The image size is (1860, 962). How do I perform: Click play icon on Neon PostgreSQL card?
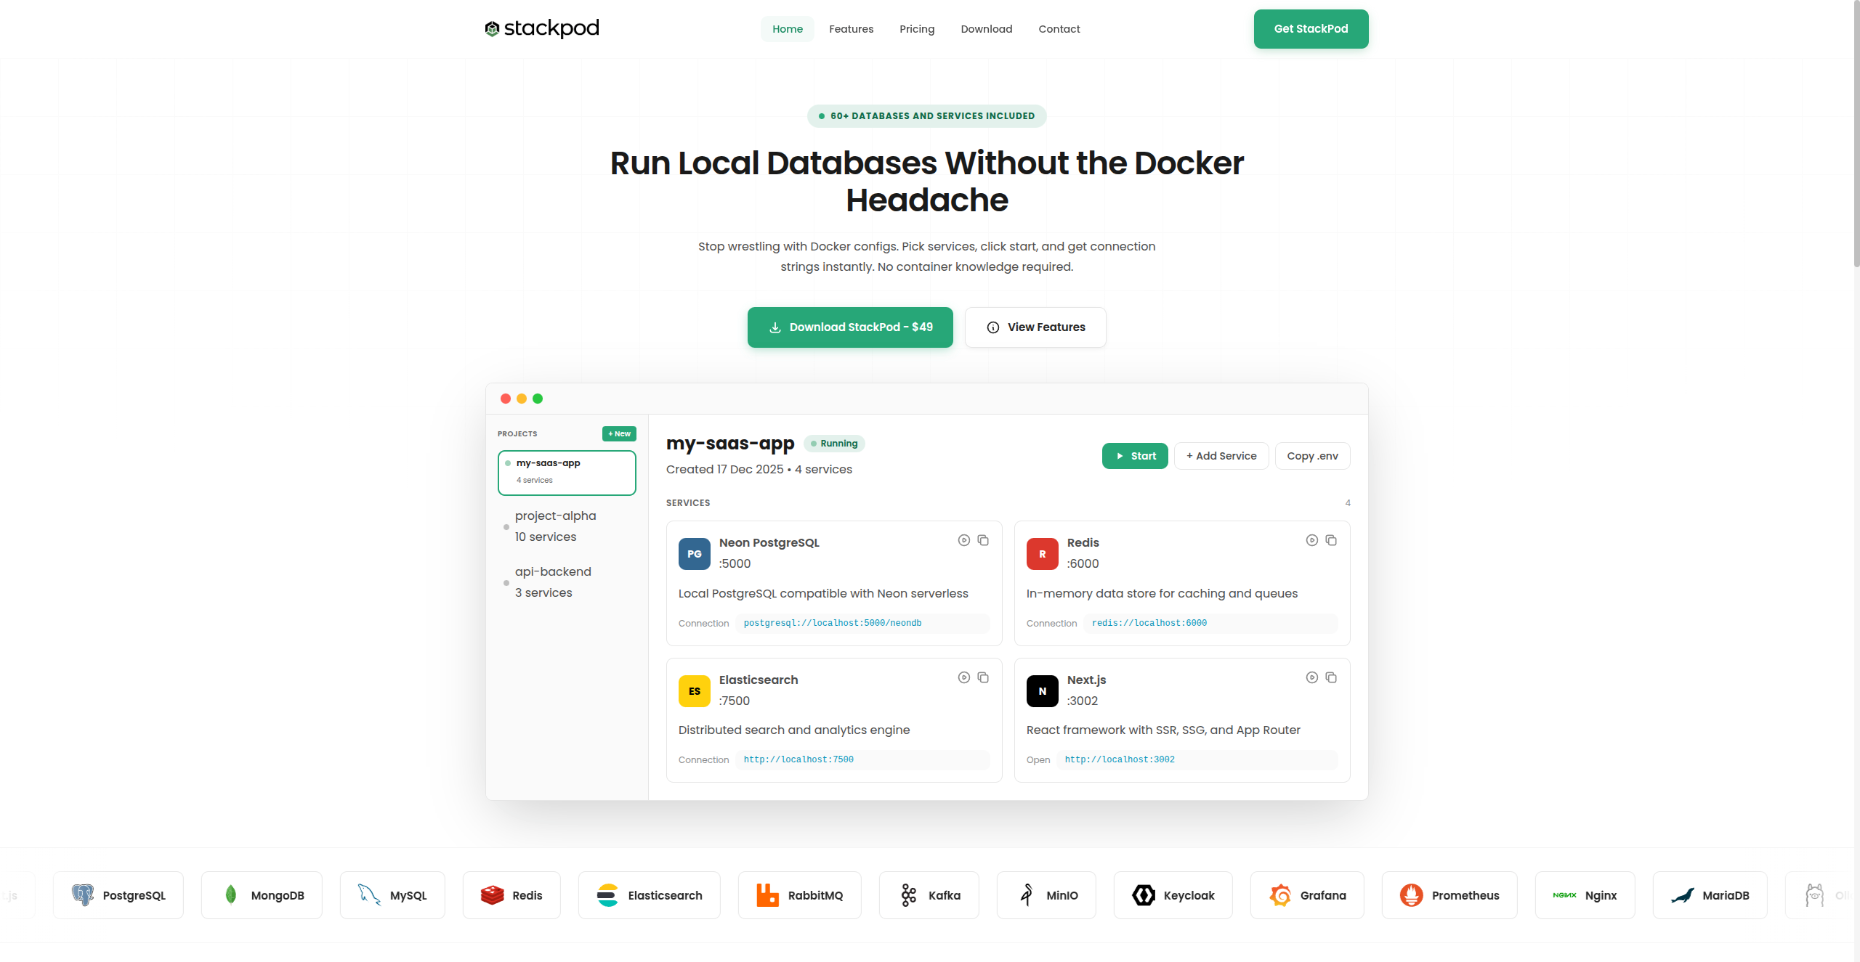pos(963,540)
